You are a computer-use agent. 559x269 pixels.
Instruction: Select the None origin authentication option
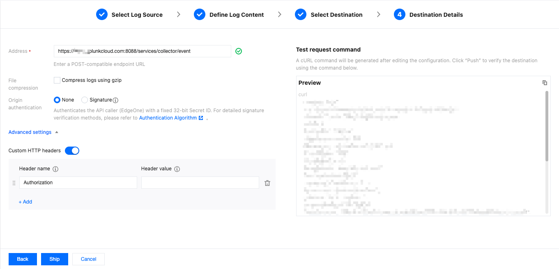coord(57,100)
